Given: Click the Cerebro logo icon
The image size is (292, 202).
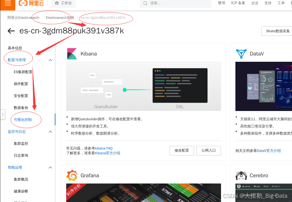Looking at the screenshot, I should [x=241, y=175].
